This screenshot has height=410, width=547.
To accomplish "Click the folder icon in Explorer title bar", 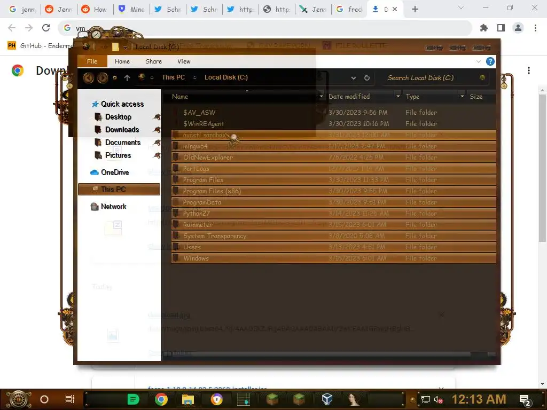I will pyautogui.click(x=115, y=47).
